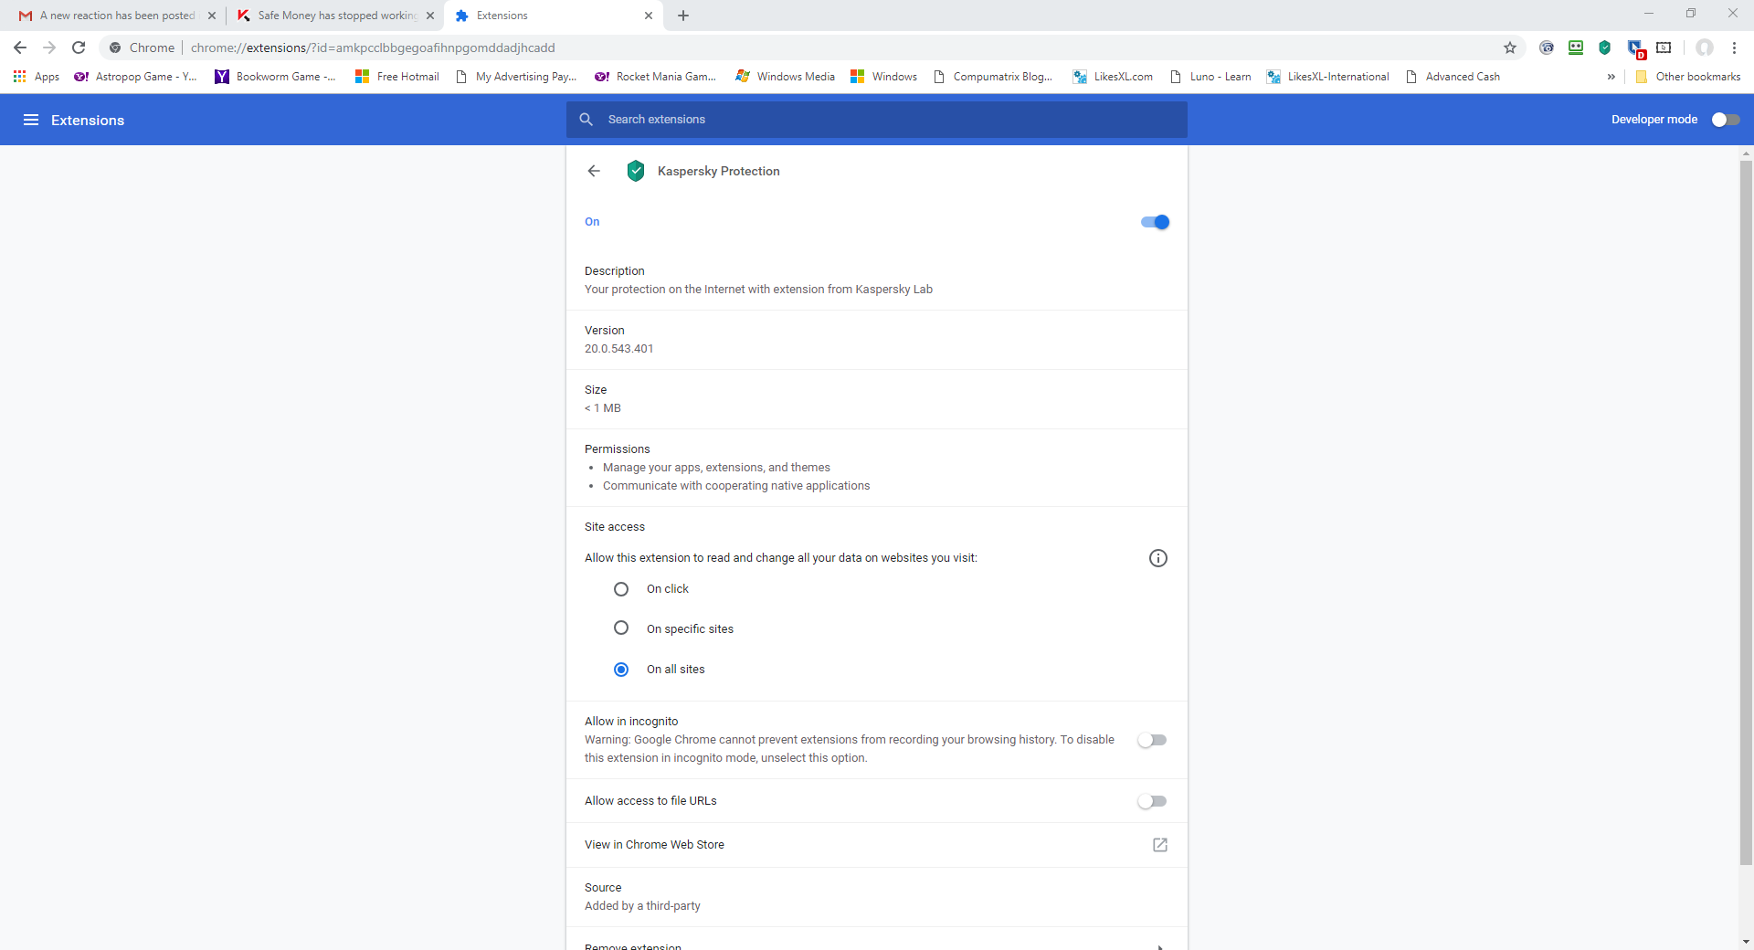Open the Windows Media bookmark

click(x=786, y=77)
